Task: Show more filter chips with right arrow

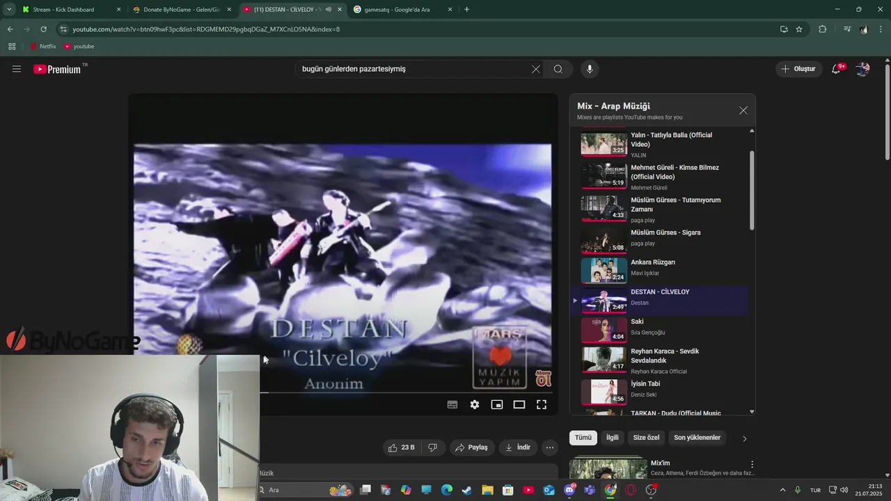Action: pos(744,438)
